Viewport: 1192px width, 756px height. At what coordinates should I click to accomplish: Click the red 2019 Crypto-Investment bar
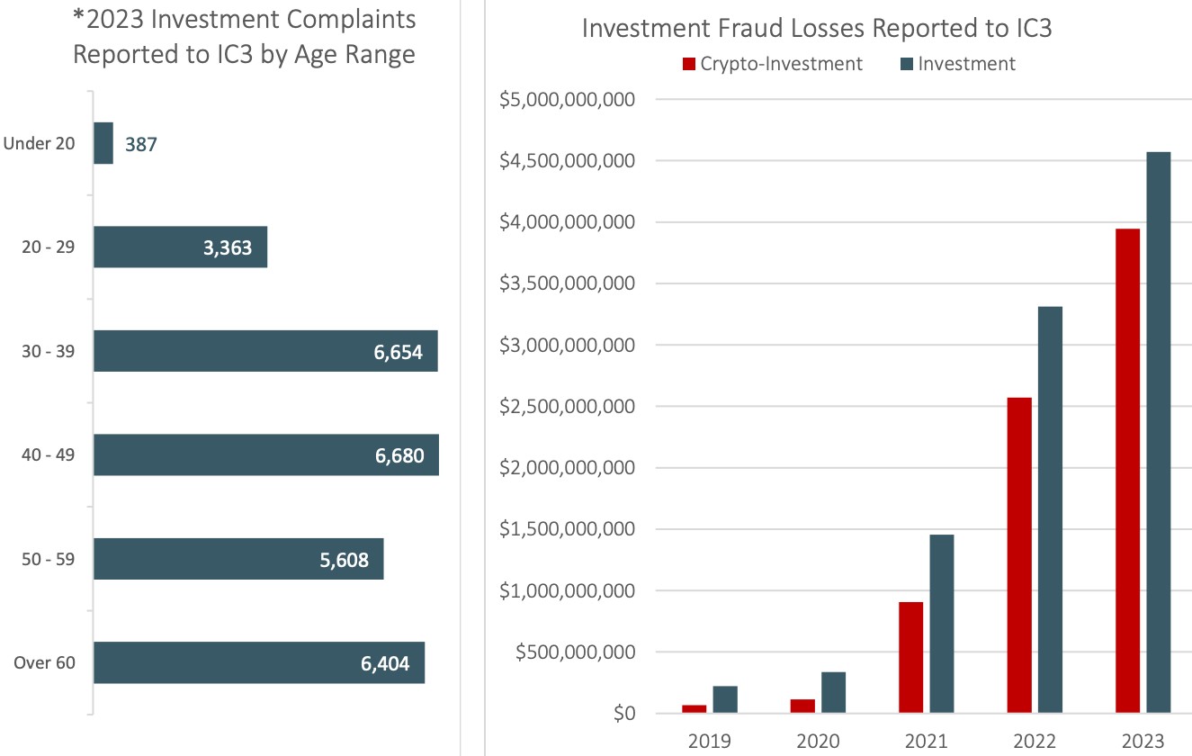(692, 710)
